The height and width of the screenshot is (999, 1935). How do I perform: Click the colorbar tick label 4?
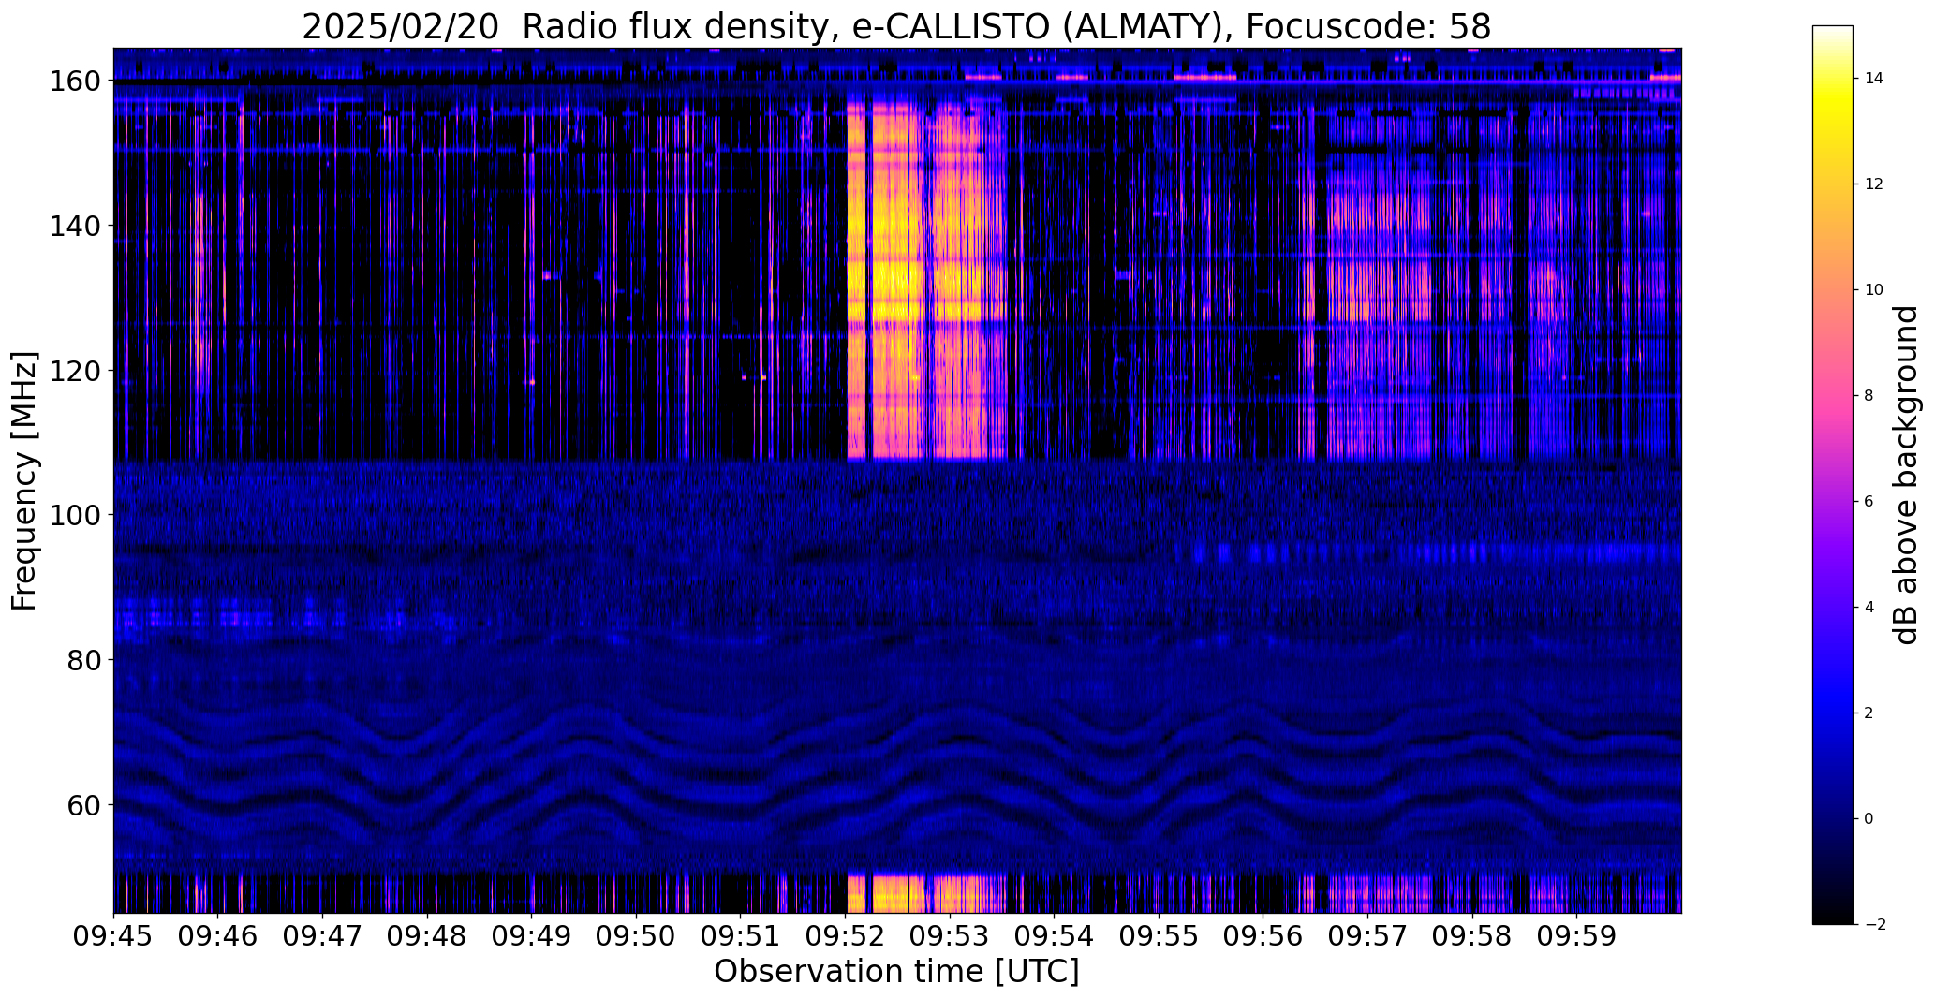[x=1869, y=608]
